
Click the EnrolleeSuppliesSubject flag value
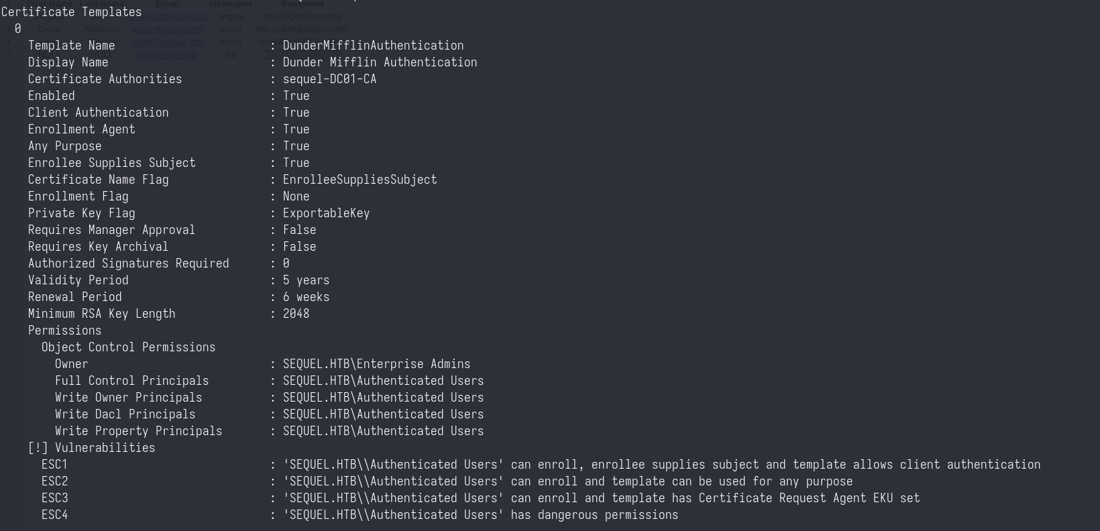pyautogui.click(x=360, y=180)
